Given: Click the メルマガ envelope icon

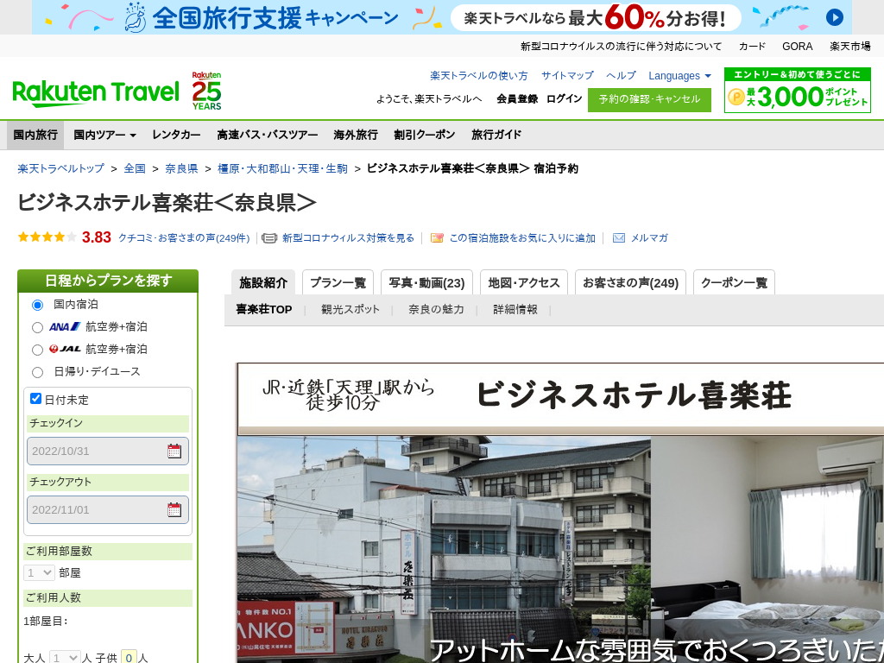Looking at the screenshot, I should 618,238.
